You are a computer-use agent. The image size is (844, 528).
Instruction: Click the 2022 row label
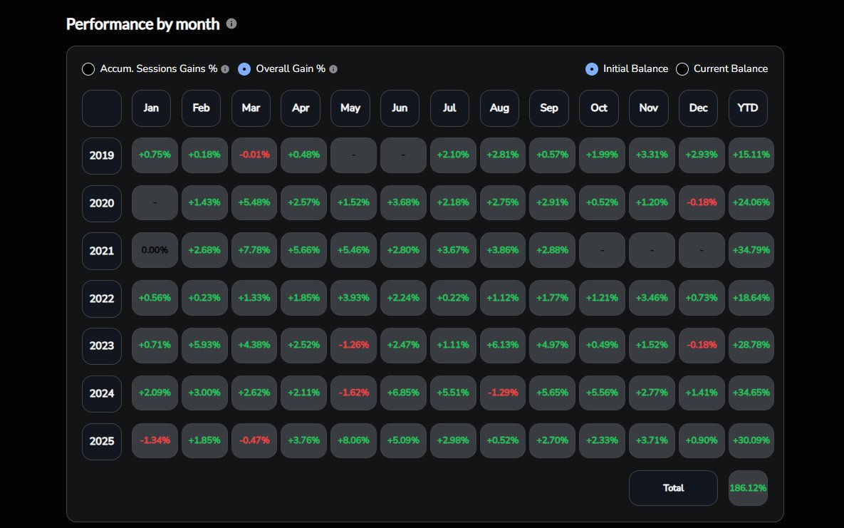point(102,299)
